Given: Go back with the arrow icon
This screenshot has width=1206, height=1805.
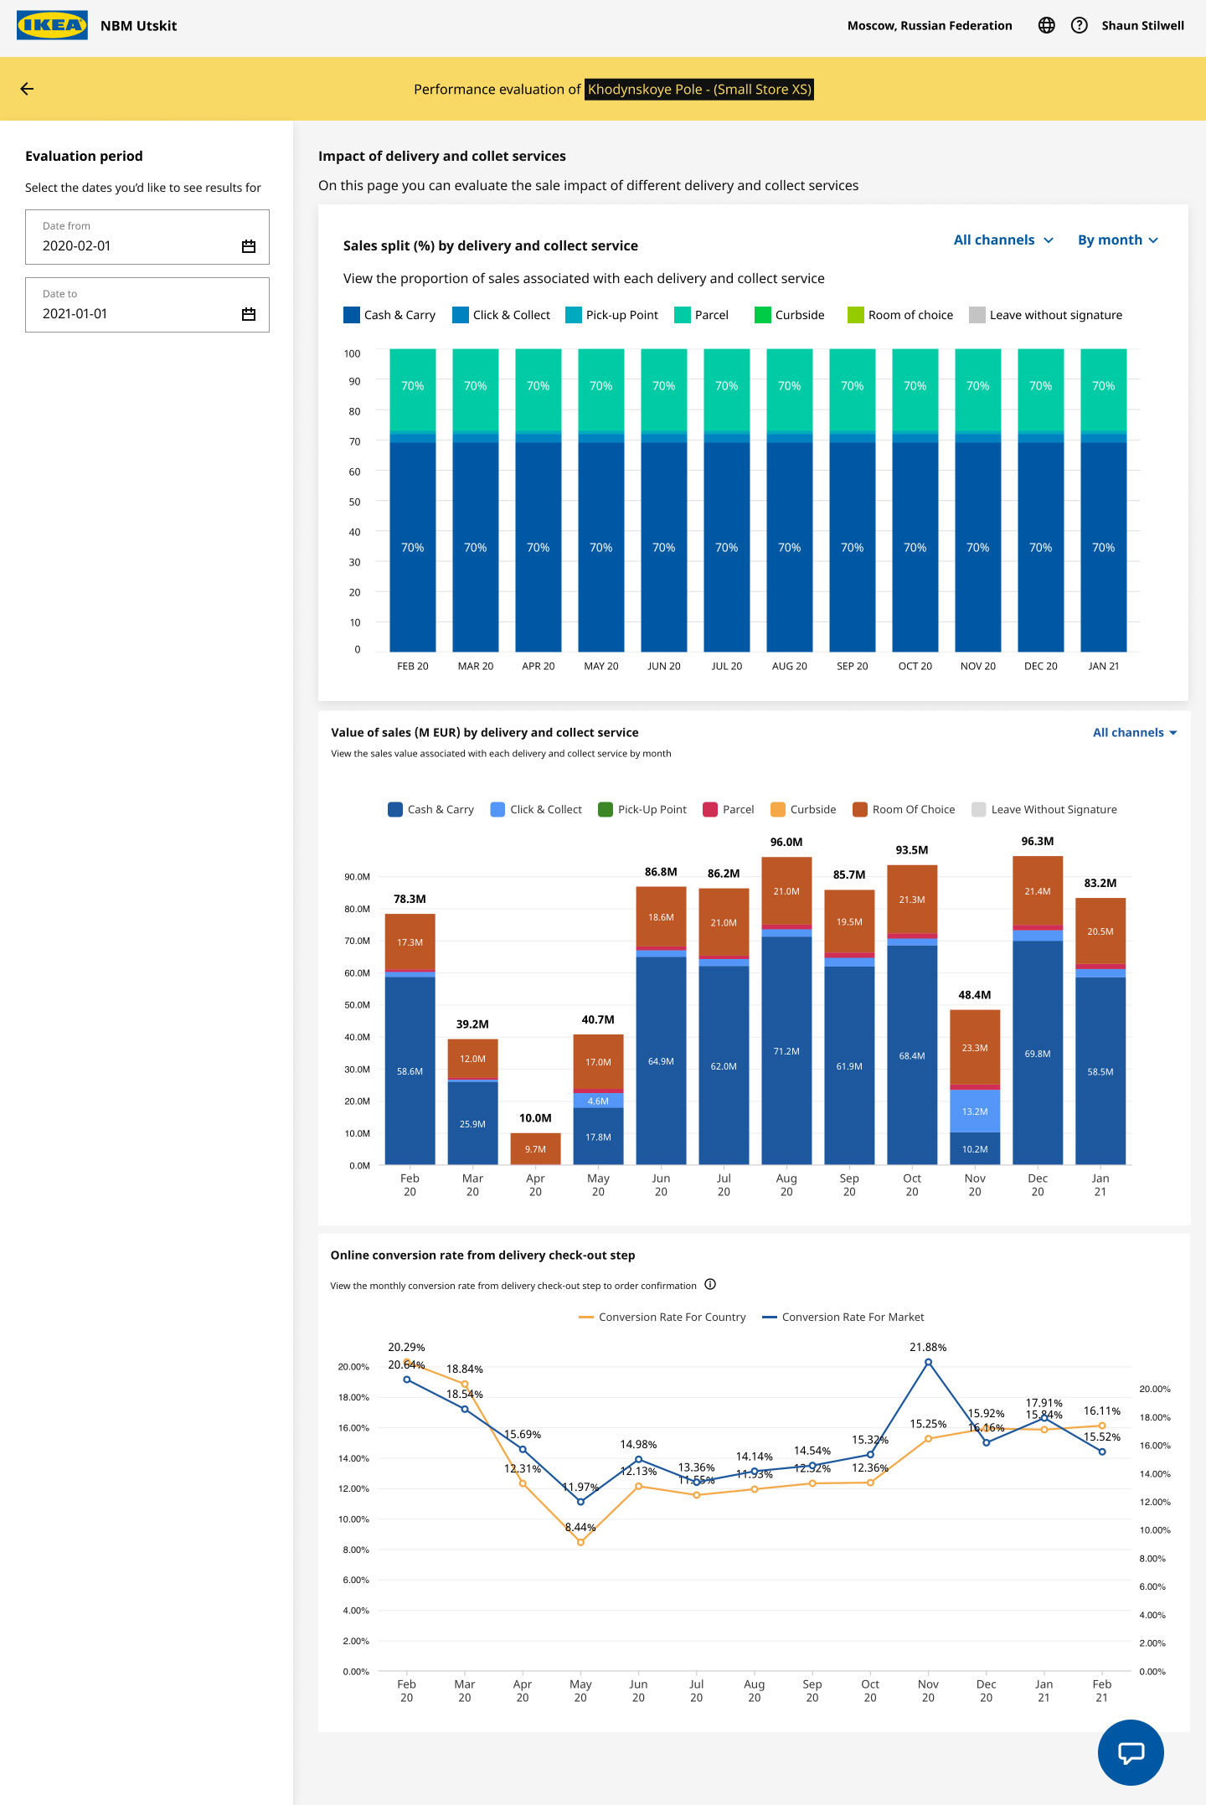Looking at the screenshot, I should 27,89.
